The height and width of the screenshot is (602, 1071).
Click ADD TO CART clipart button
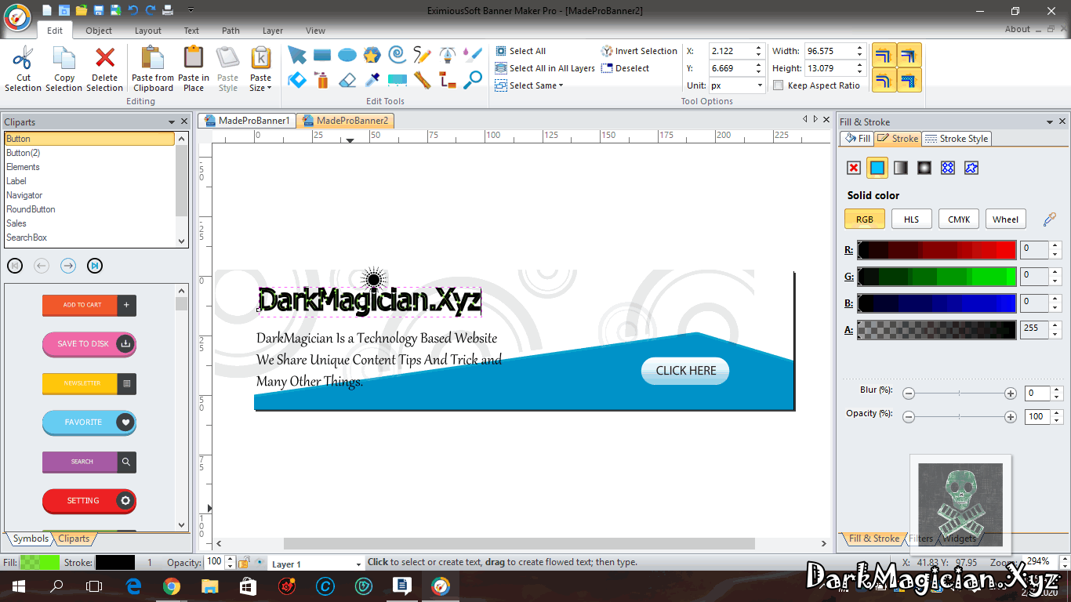point(89,305)
